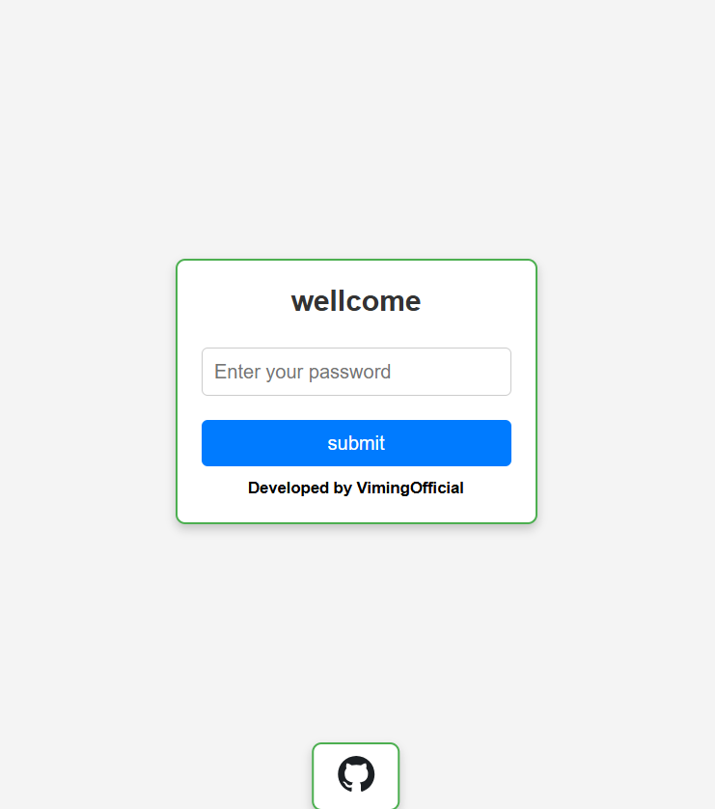The image size is (715, 809).
Task: Click the wellcome heading text
Action: [356, 301]
